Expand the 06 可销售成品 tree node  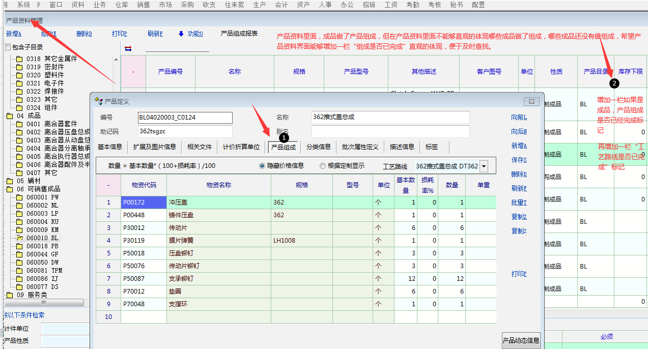pyautogui.click(x=10, y=189)
